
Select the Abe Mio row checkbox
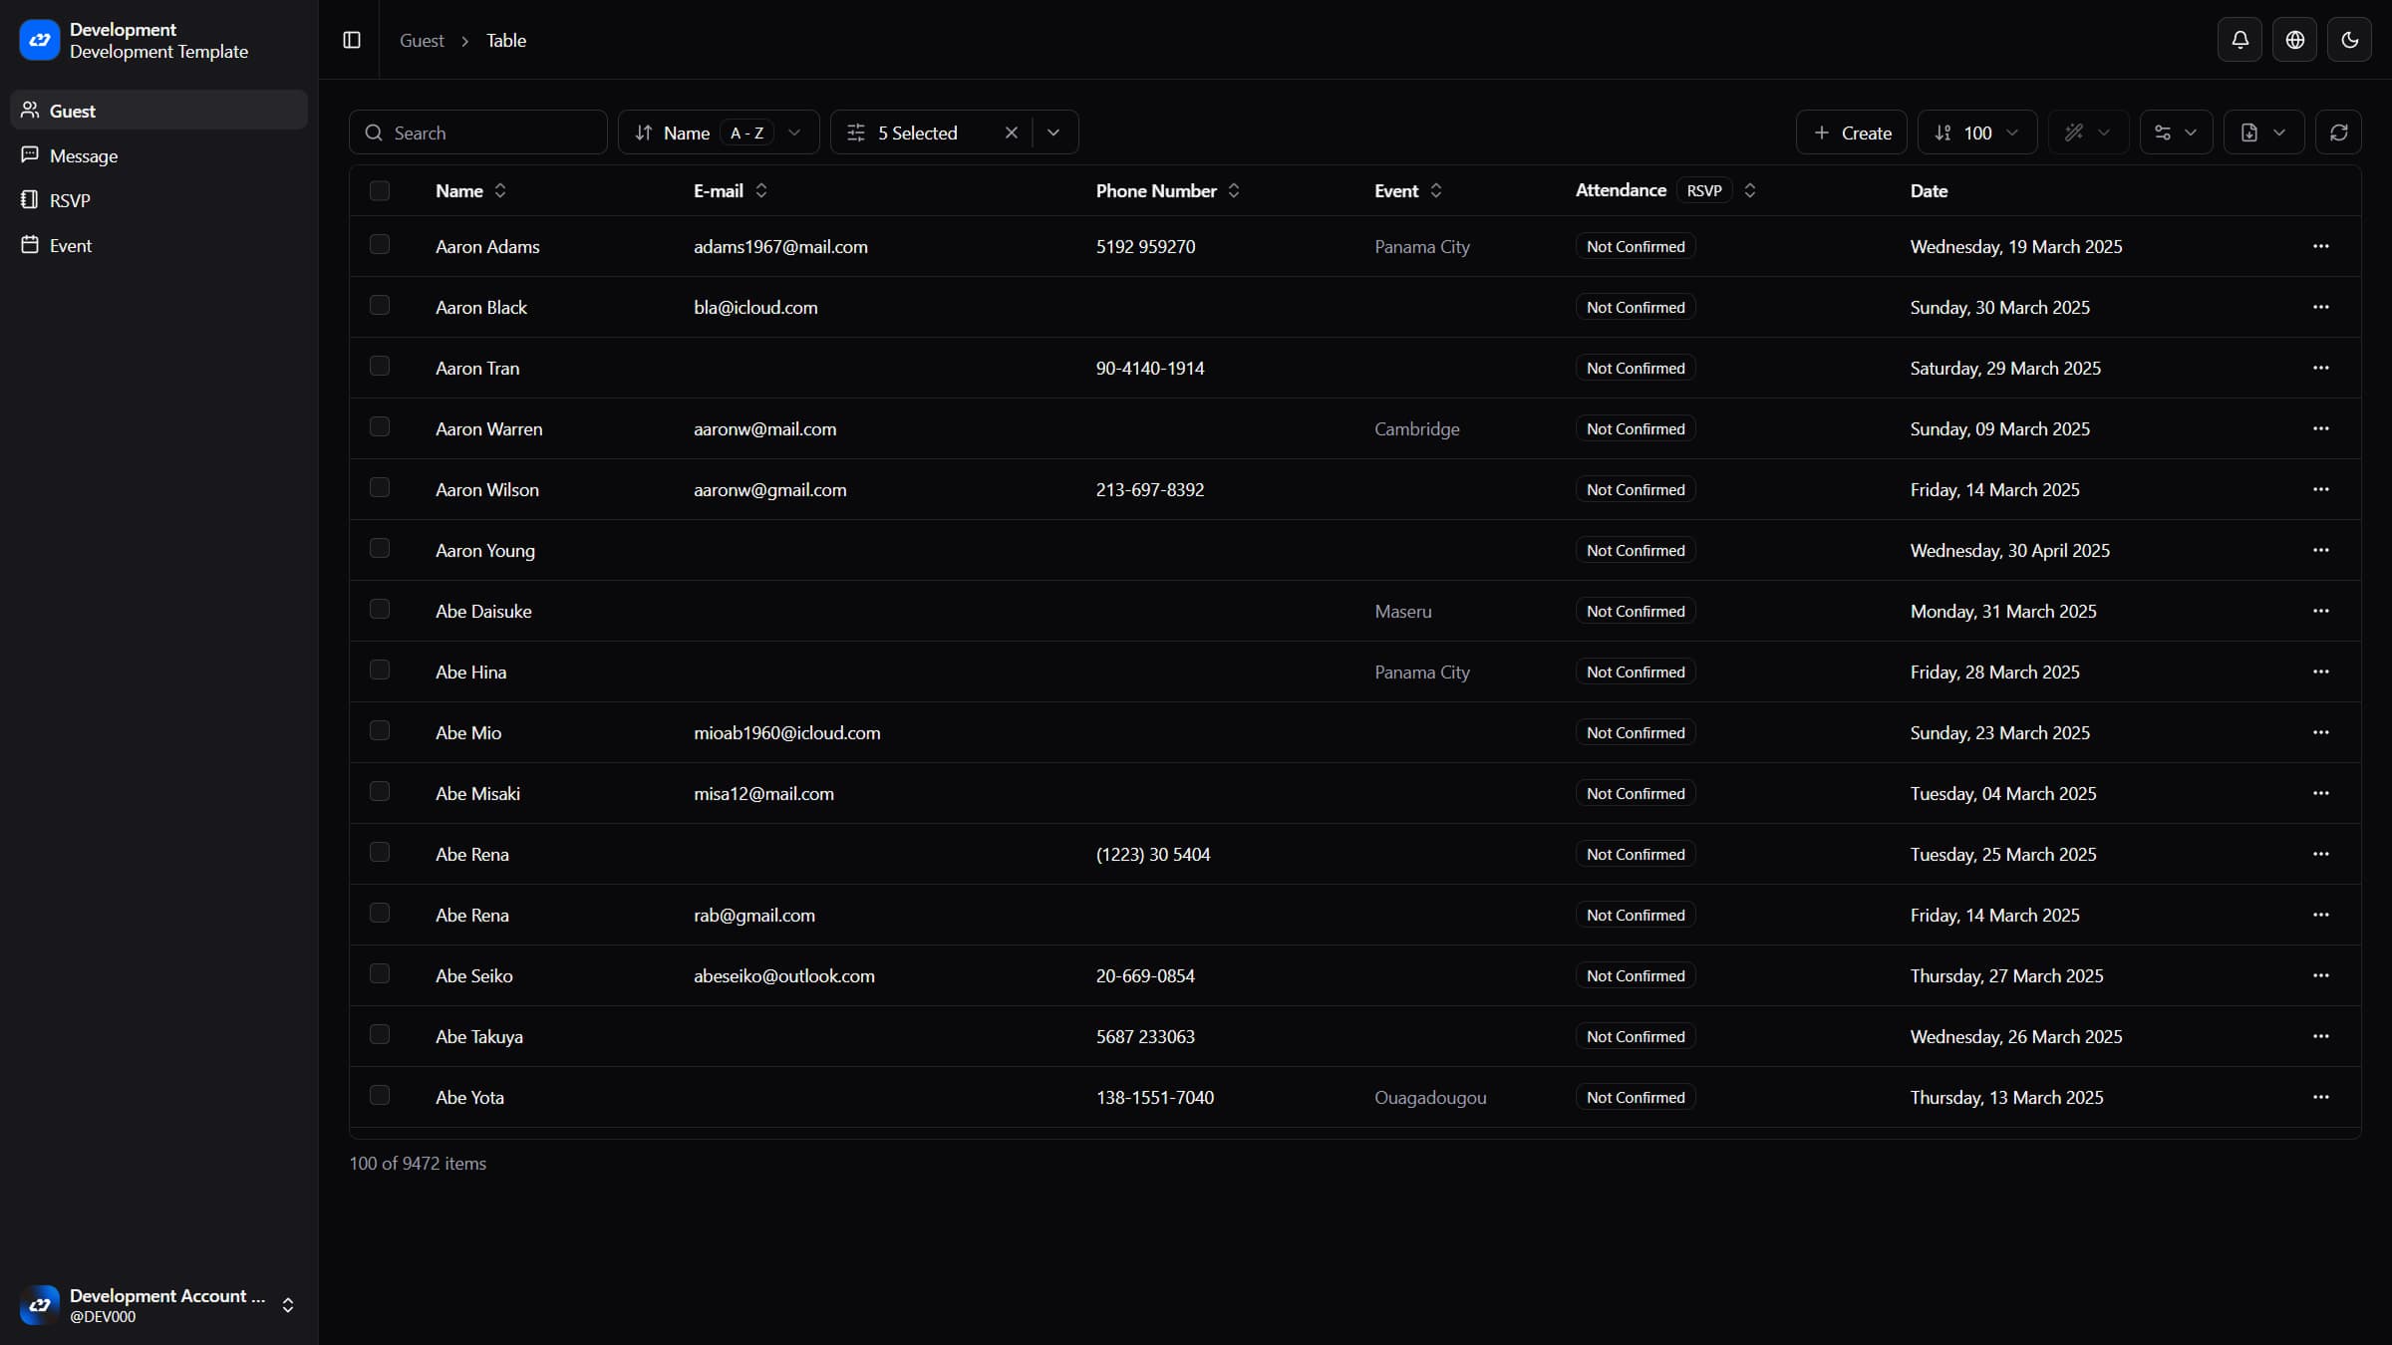(x=380, y=731)
